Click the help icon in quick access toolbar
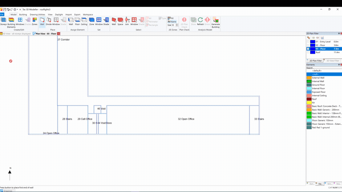The image size is (342, 192). [15, 10]
